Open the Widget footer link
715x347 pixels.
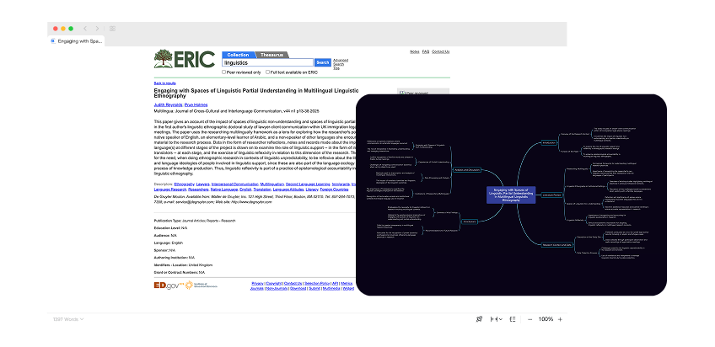pyautogui.click(x=348, y=288)
